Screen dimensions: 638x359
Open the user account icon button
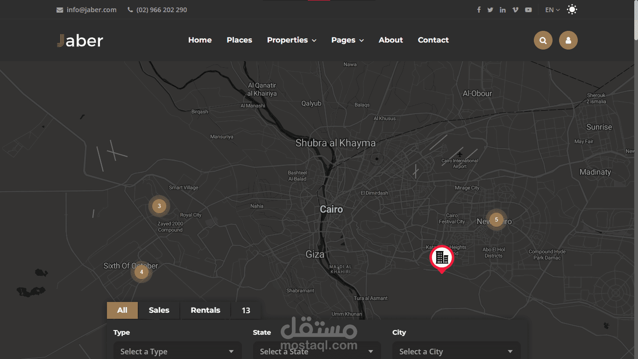[x=568, y=41]
